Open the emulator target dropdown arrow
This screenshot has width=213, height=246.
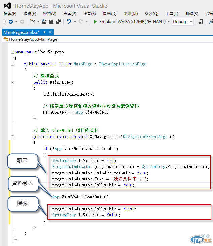(169, 22)
